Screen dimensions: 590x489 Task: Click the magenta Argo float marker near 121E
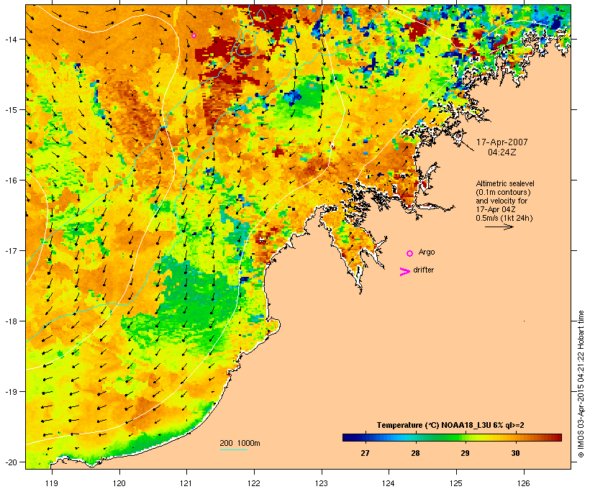coord(194,36)
